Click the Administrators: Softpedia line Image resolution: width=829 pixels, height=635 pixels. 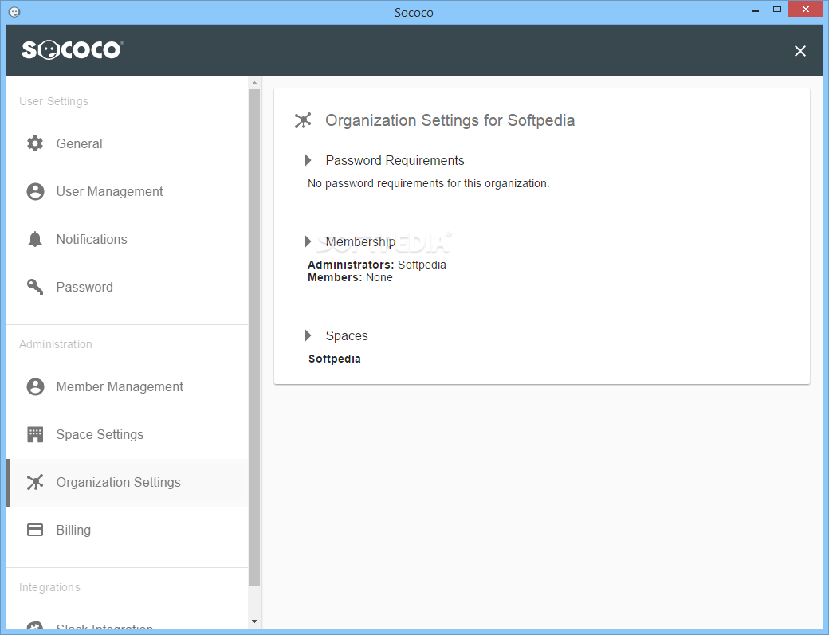point(376,265)
